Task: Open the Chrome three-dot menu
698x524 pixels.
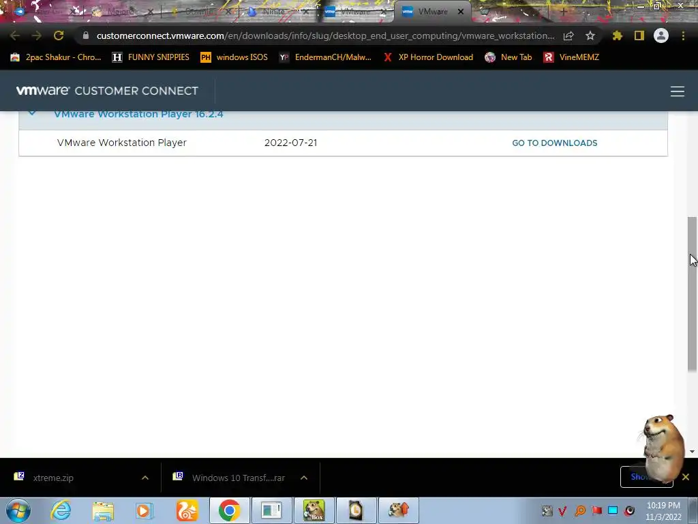Action: [x=683, y=35]
